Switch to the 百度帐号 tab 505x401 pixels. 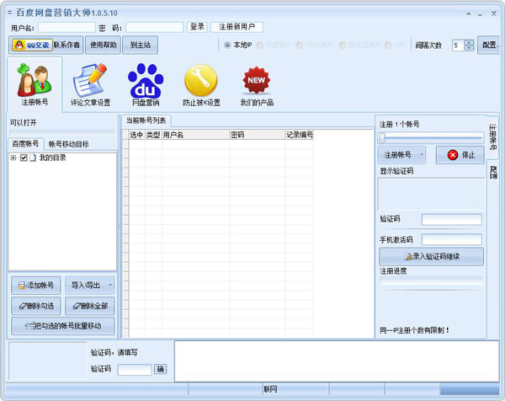pos(25,144)
